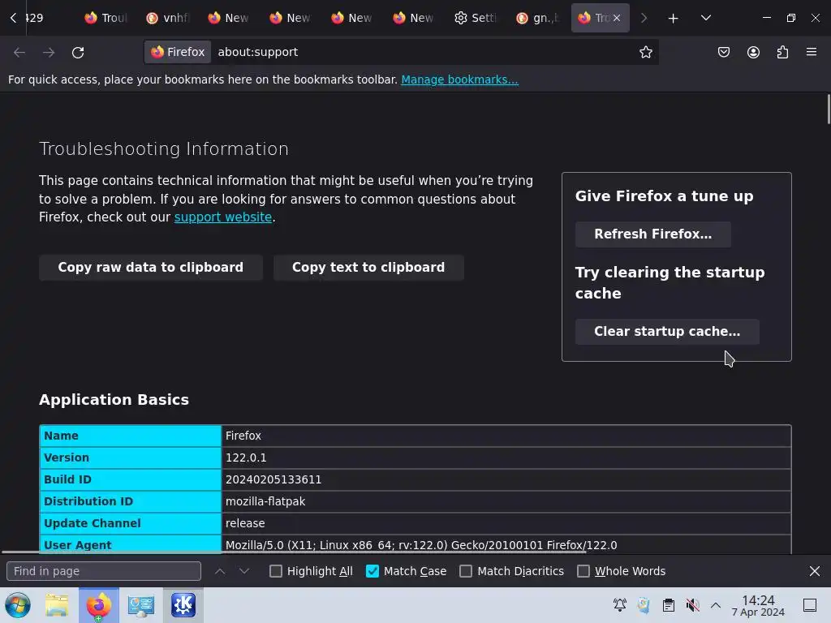831x623 pixels.
Task: Switch to the vnhf tab
Action: [x=167, y=18]
